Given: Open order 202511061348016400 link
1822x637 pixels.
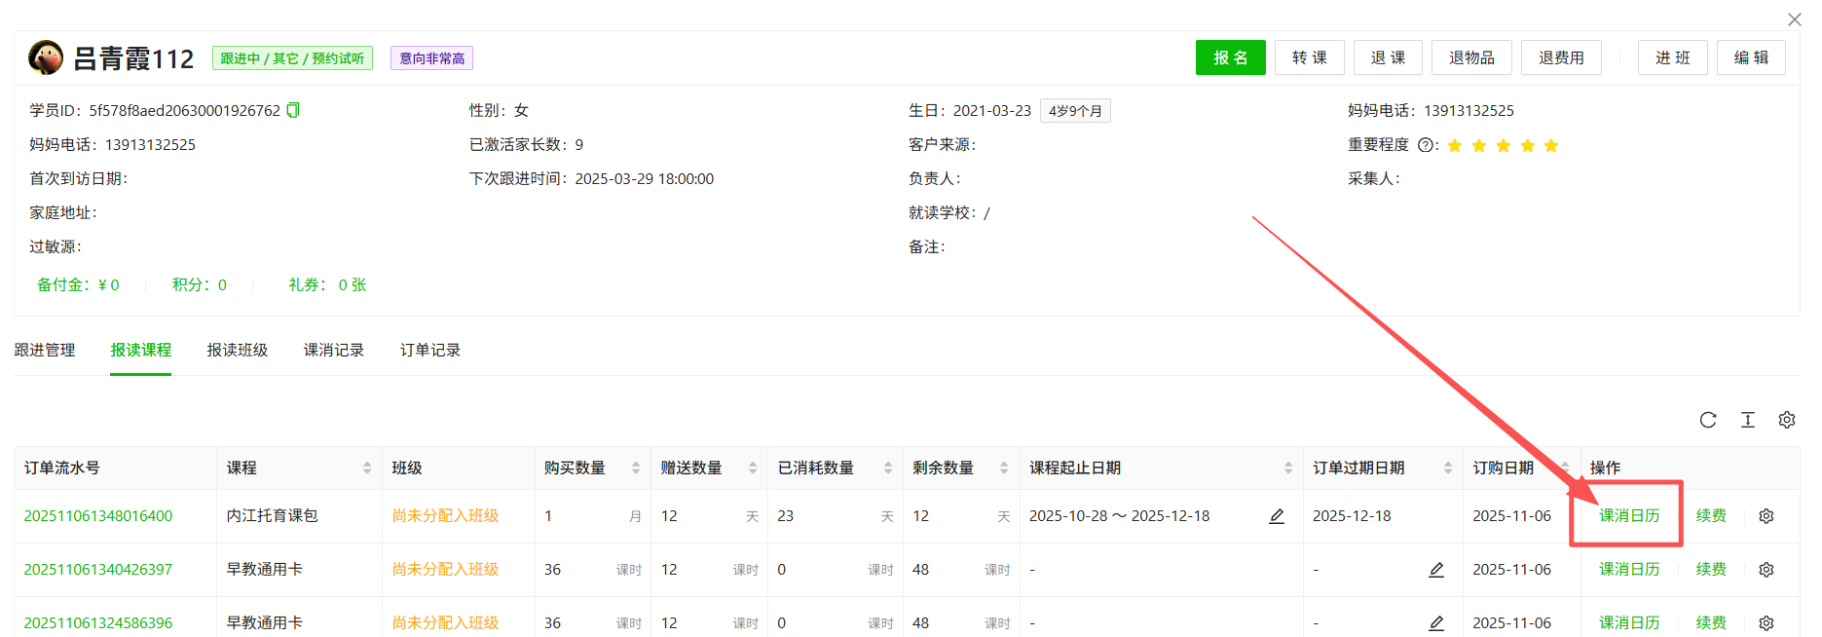Looking at the screenshot, I should [x=98, y=516].
